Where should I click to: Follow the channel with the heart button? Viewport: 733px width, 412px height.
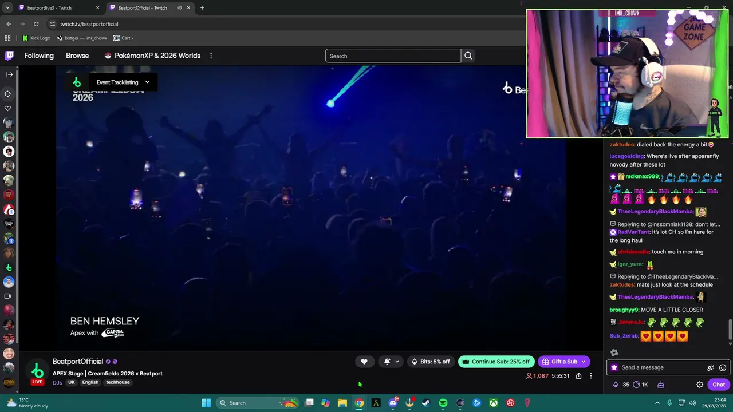point(364,362)
